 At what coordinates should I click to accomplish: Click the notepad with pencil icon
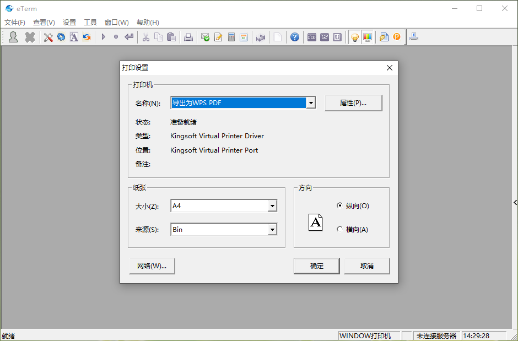(218, 37)
